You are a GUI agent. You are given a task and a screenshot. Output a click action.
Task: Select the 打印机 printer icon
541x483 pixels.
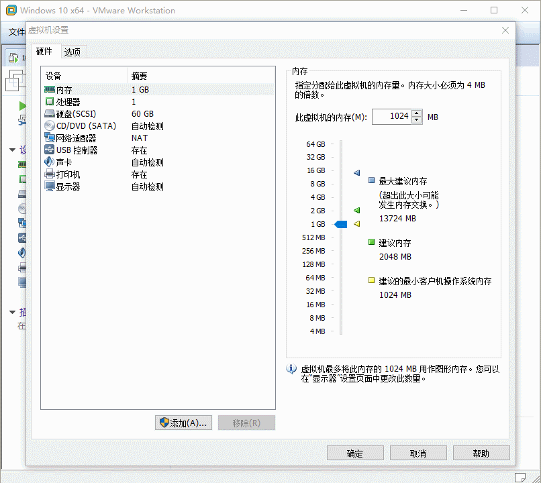(x=50, y=174)
